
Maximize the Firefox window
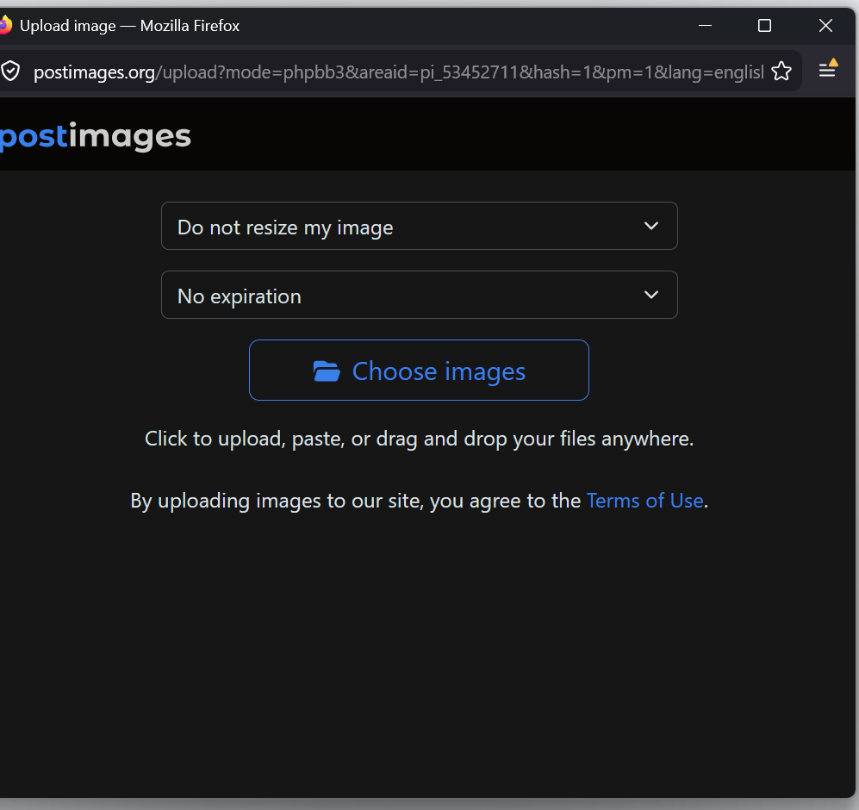click(765, 26)
